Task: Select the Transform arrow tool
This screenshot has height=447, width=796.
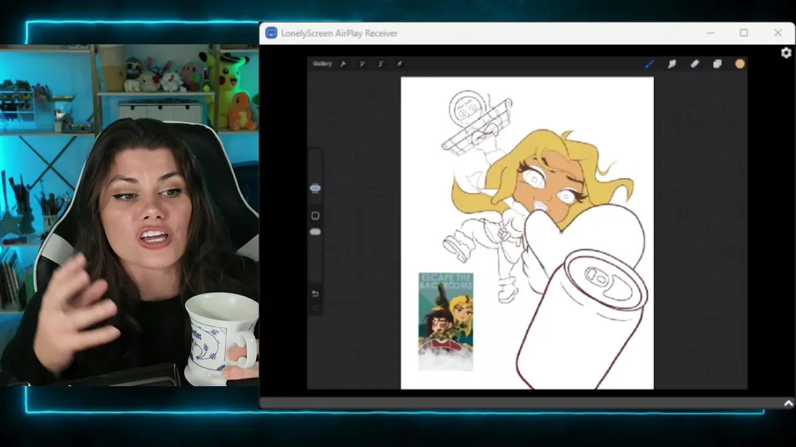Action: (399, 63)
